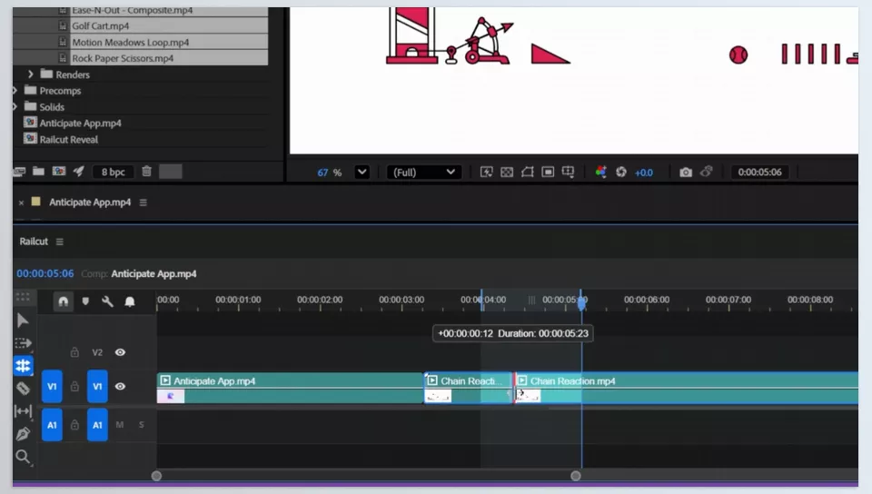Click the 8 bpc color depth button
Screen dimensions: 872x494
(x=113, y=172)
